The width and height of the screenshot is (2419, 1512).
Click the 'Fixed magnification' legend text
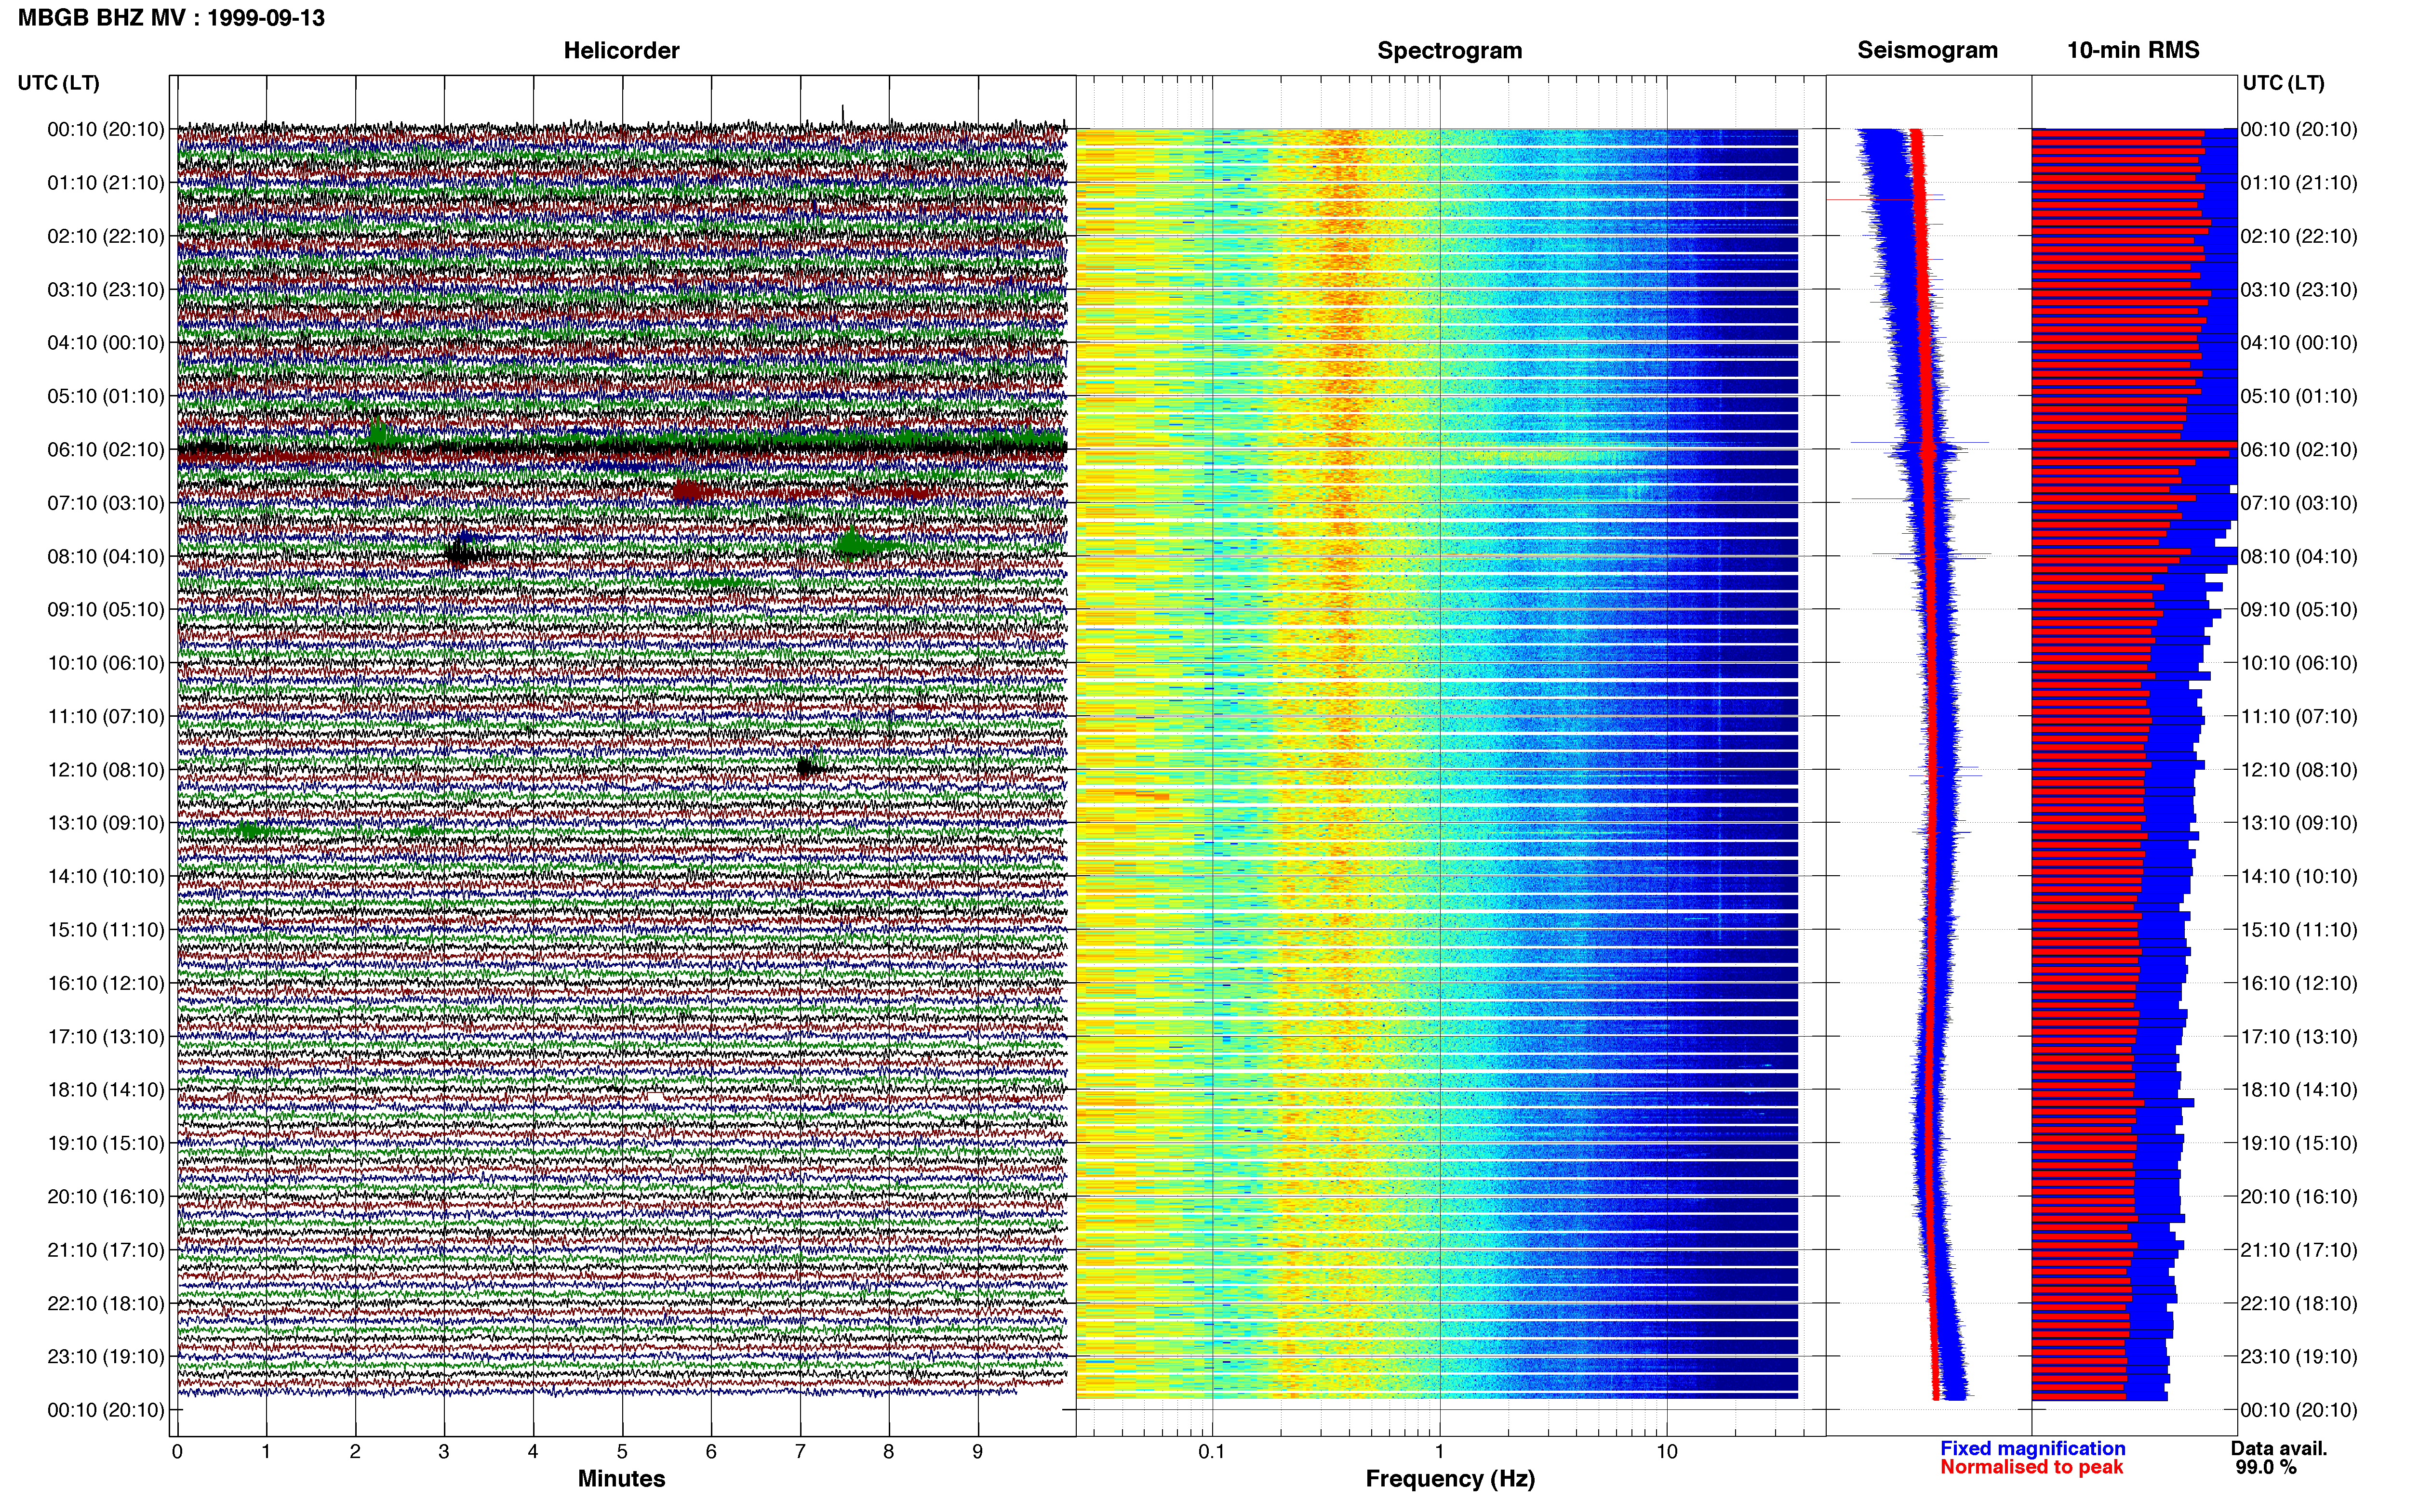[2032, 1448]
